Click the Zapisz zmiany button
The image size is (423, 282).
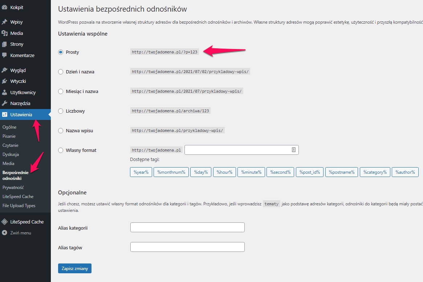pyautogui.click(x=75, y=269)
